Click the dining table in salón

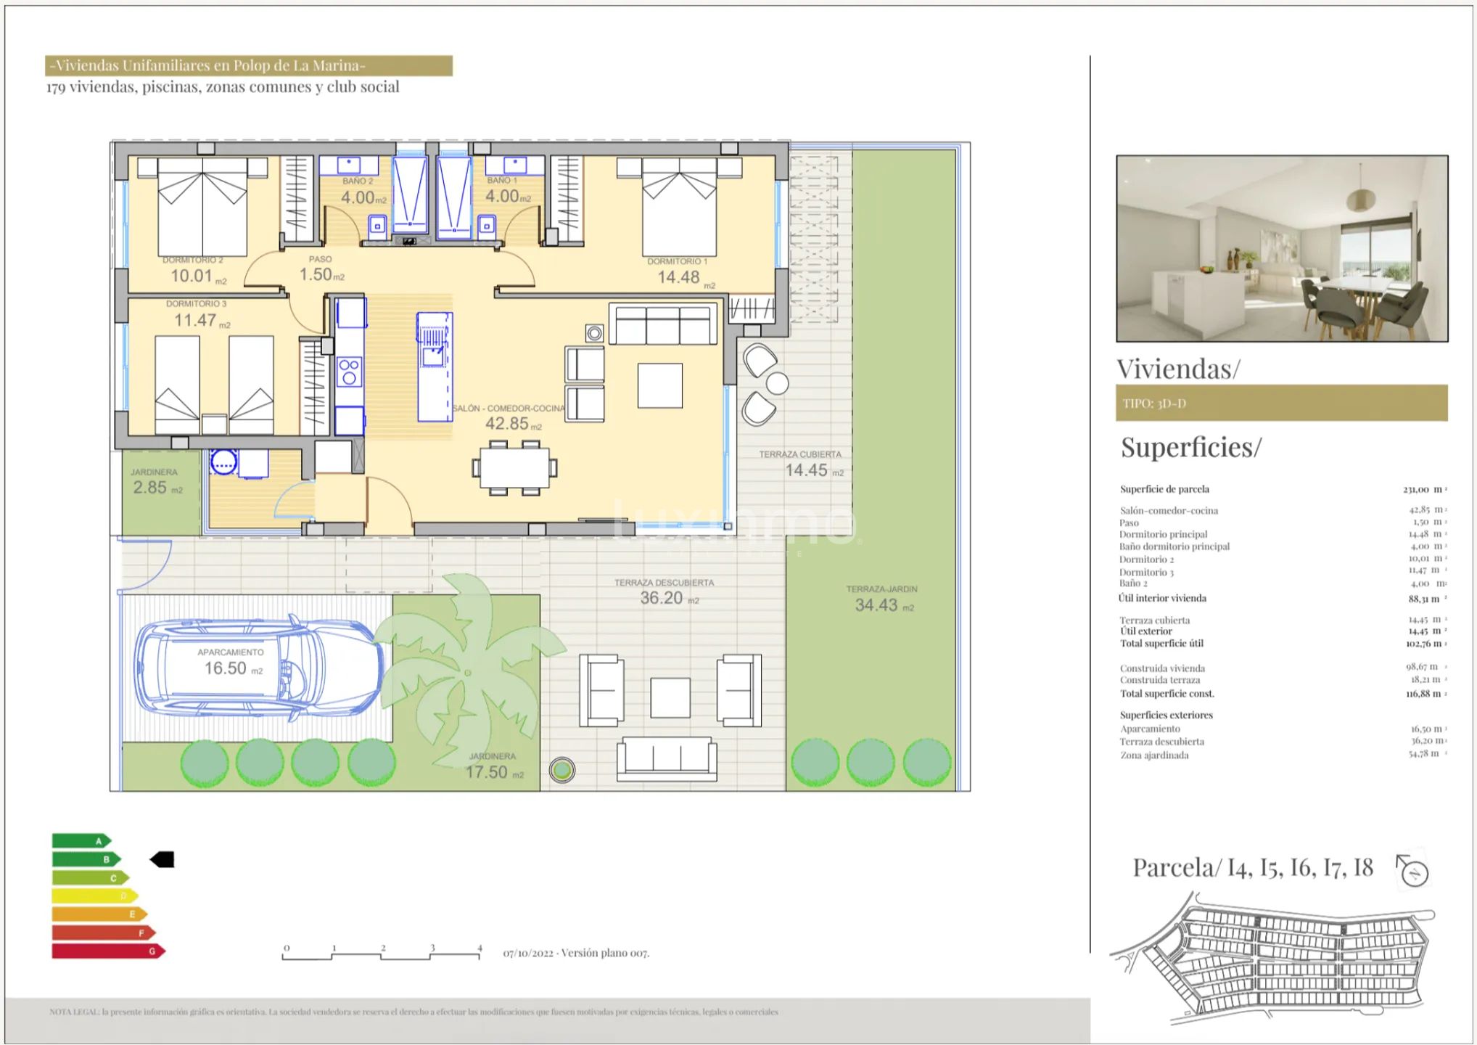pos(514,469)
